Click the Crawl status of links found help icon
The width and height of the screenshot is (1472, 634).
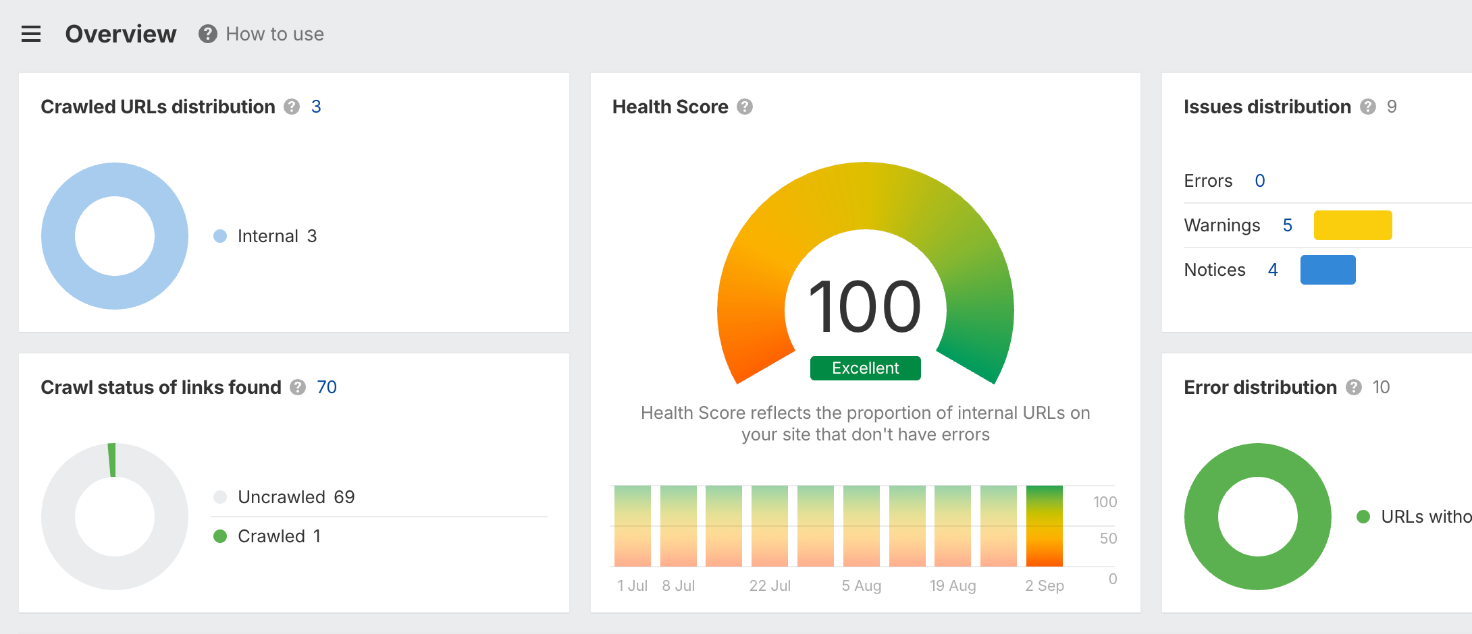[297, 387]
